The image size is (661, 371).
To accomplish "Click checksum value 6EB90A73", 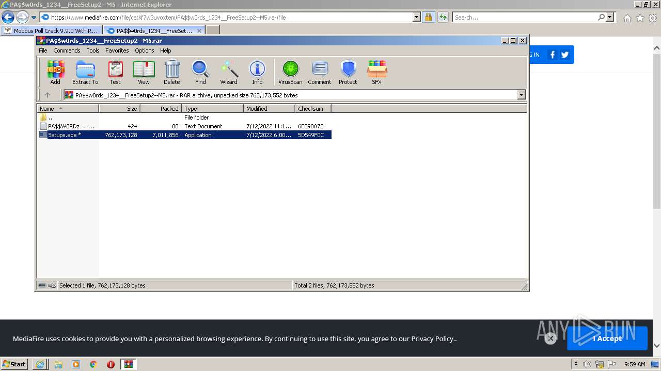I will (x=311, y=126).
